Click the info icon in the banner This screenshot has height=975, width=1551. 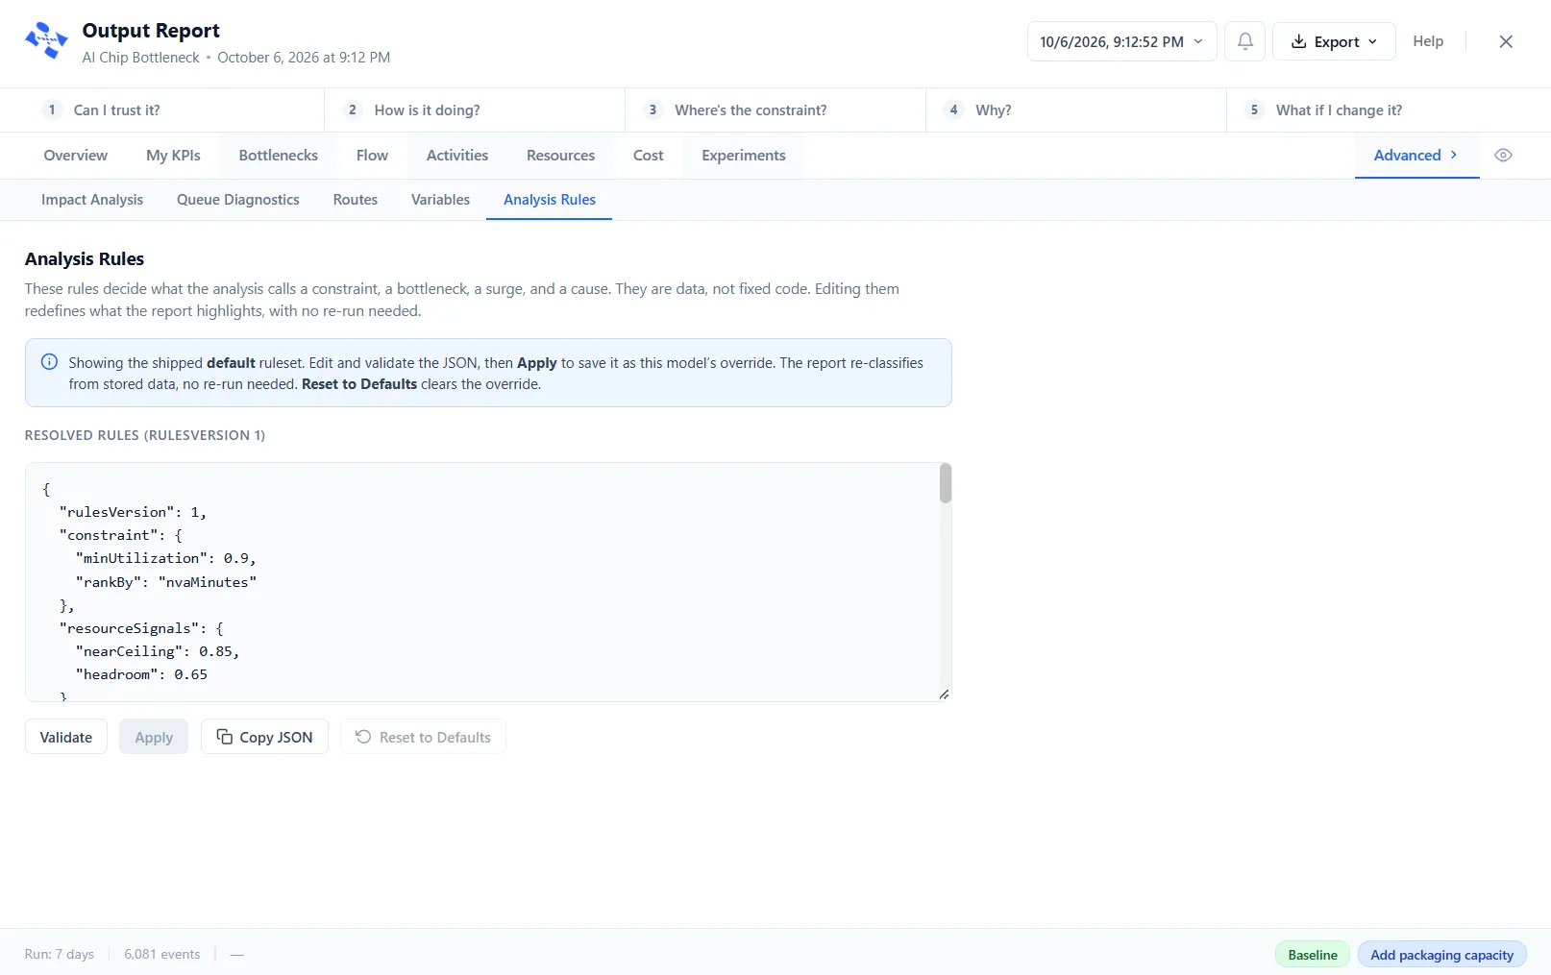(x=49, y=362)
